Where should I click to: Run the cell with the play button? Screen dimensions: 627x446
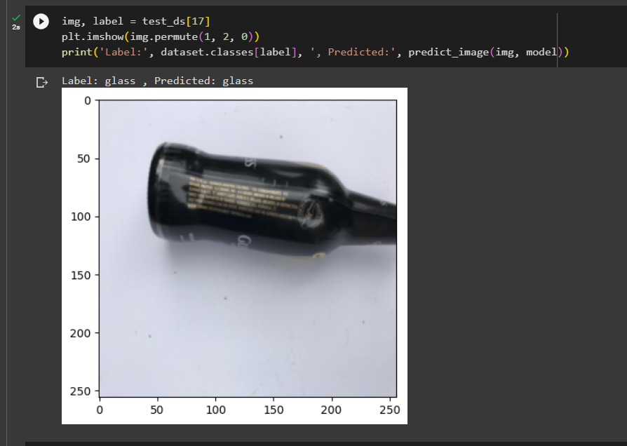(41, 21)
